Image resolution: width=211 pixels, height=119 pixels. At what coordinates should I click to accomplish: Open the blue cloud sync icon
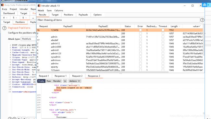(x=205, y=5)
